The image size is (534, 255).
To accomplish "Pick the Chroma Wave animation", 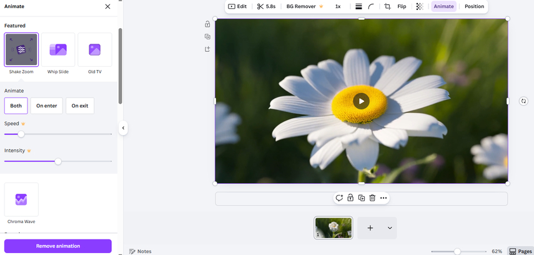I will click(x=21, y=199).
